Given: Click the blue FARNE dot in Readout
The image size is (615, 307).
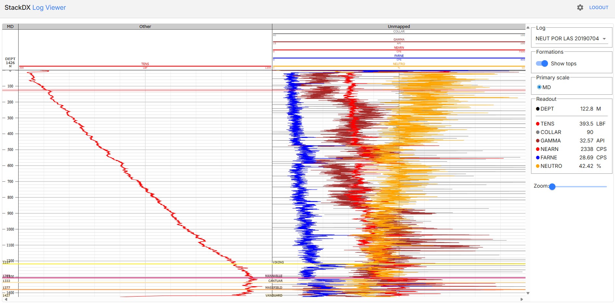Looking at the screenshot, I should (x=538, y=158).
